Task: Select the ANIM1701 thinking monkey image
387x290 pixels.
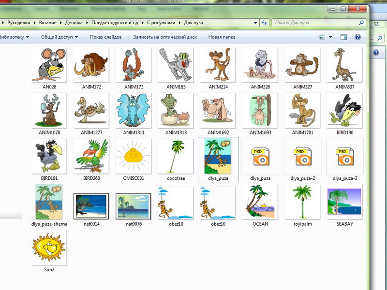Action: tap(302, 111)
